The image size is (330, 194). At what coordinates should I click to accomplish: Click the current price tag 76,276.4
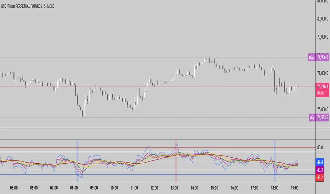coord(323,86)
